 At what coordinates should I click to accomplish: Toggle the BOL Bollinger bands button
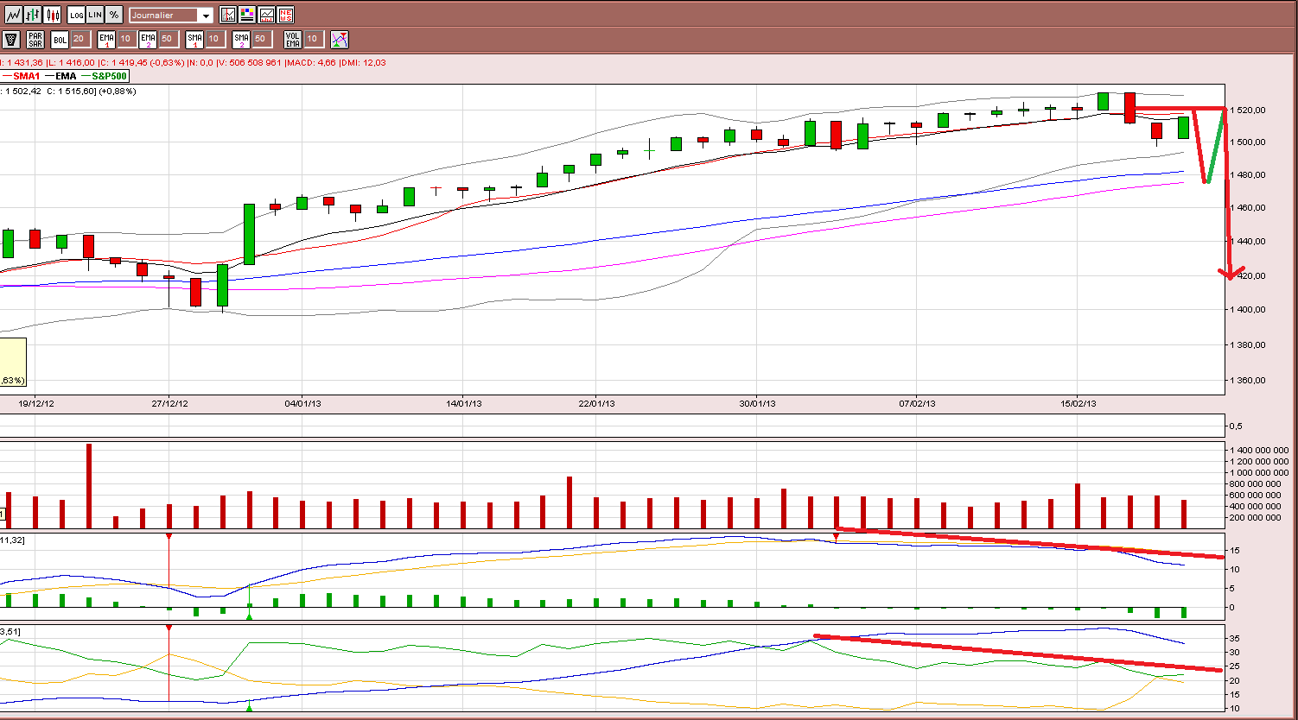60,39
